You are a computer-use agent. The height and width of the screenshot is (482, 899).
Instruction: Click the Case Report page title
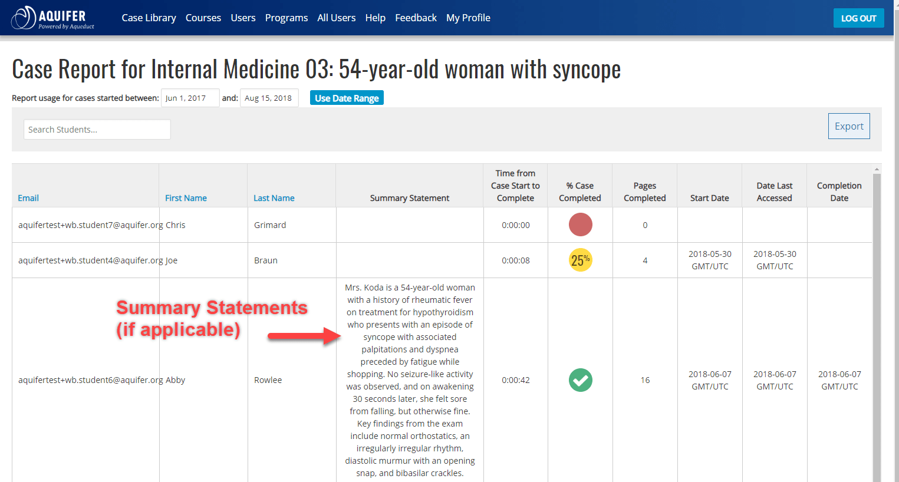(317, 69)
